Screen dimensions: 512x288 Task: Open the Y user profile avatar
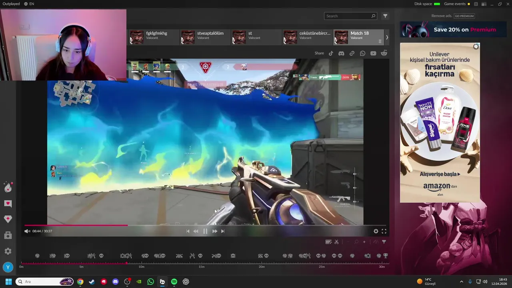click(x=8, y=267)
